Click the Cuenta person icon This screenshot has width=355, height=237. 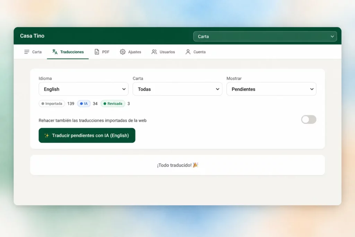(188, 52)
